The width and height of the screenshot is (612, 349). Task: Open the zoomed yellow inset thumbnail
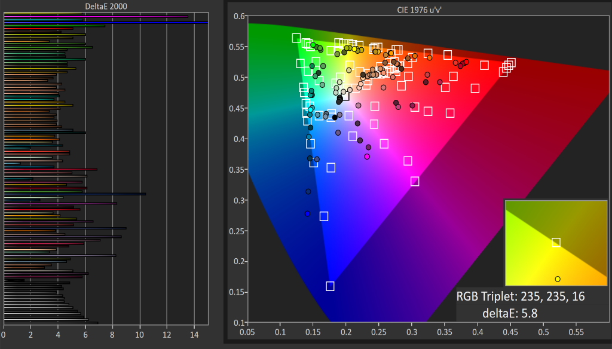pos(556,243)
